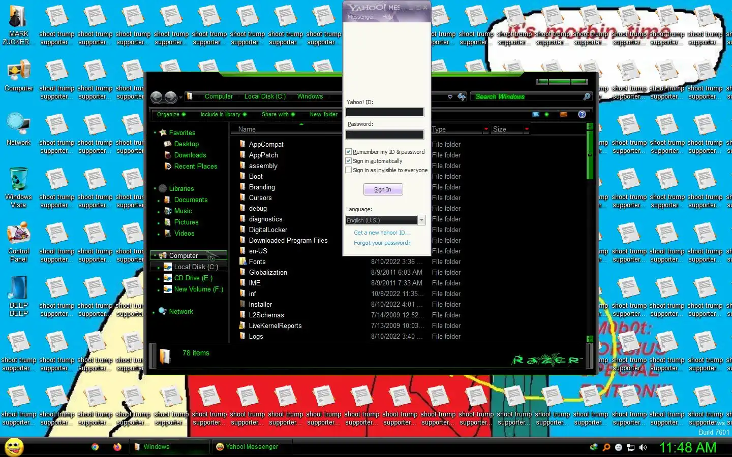Open the Share with dropdown
Image resolution: width=732 pixels, height=457 pixels.
[278, 114]
